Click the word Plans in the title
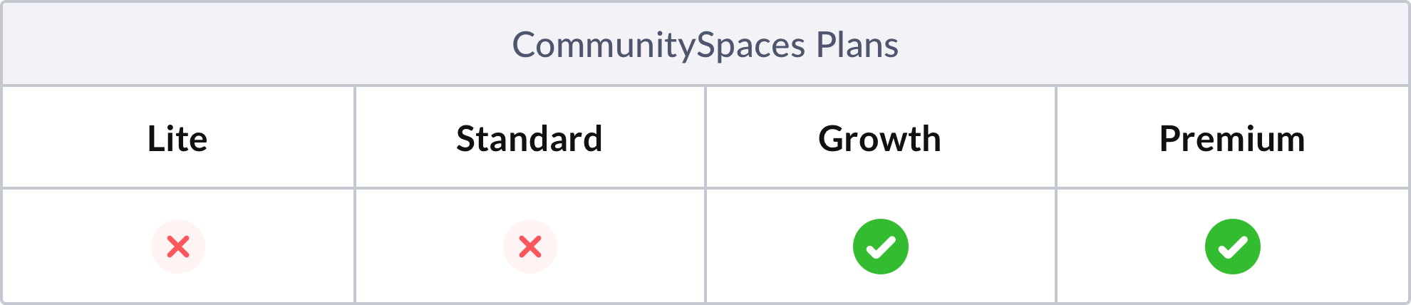1411x305 pixels. (857, 45)
